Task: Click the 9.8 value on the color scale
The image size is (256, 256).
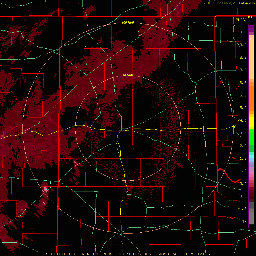Action: (x=243, y=32)
